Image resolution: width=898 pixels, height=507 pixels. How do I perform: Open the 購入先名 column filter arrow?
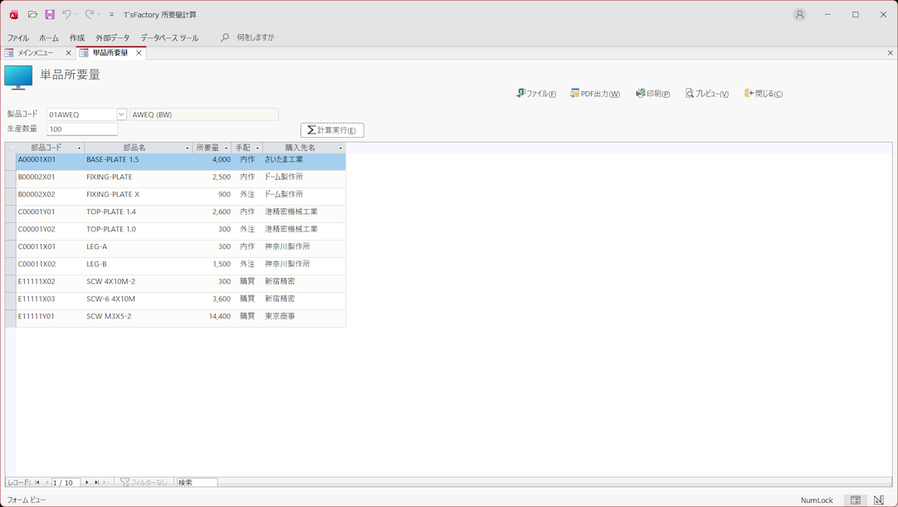click(340, 149)
